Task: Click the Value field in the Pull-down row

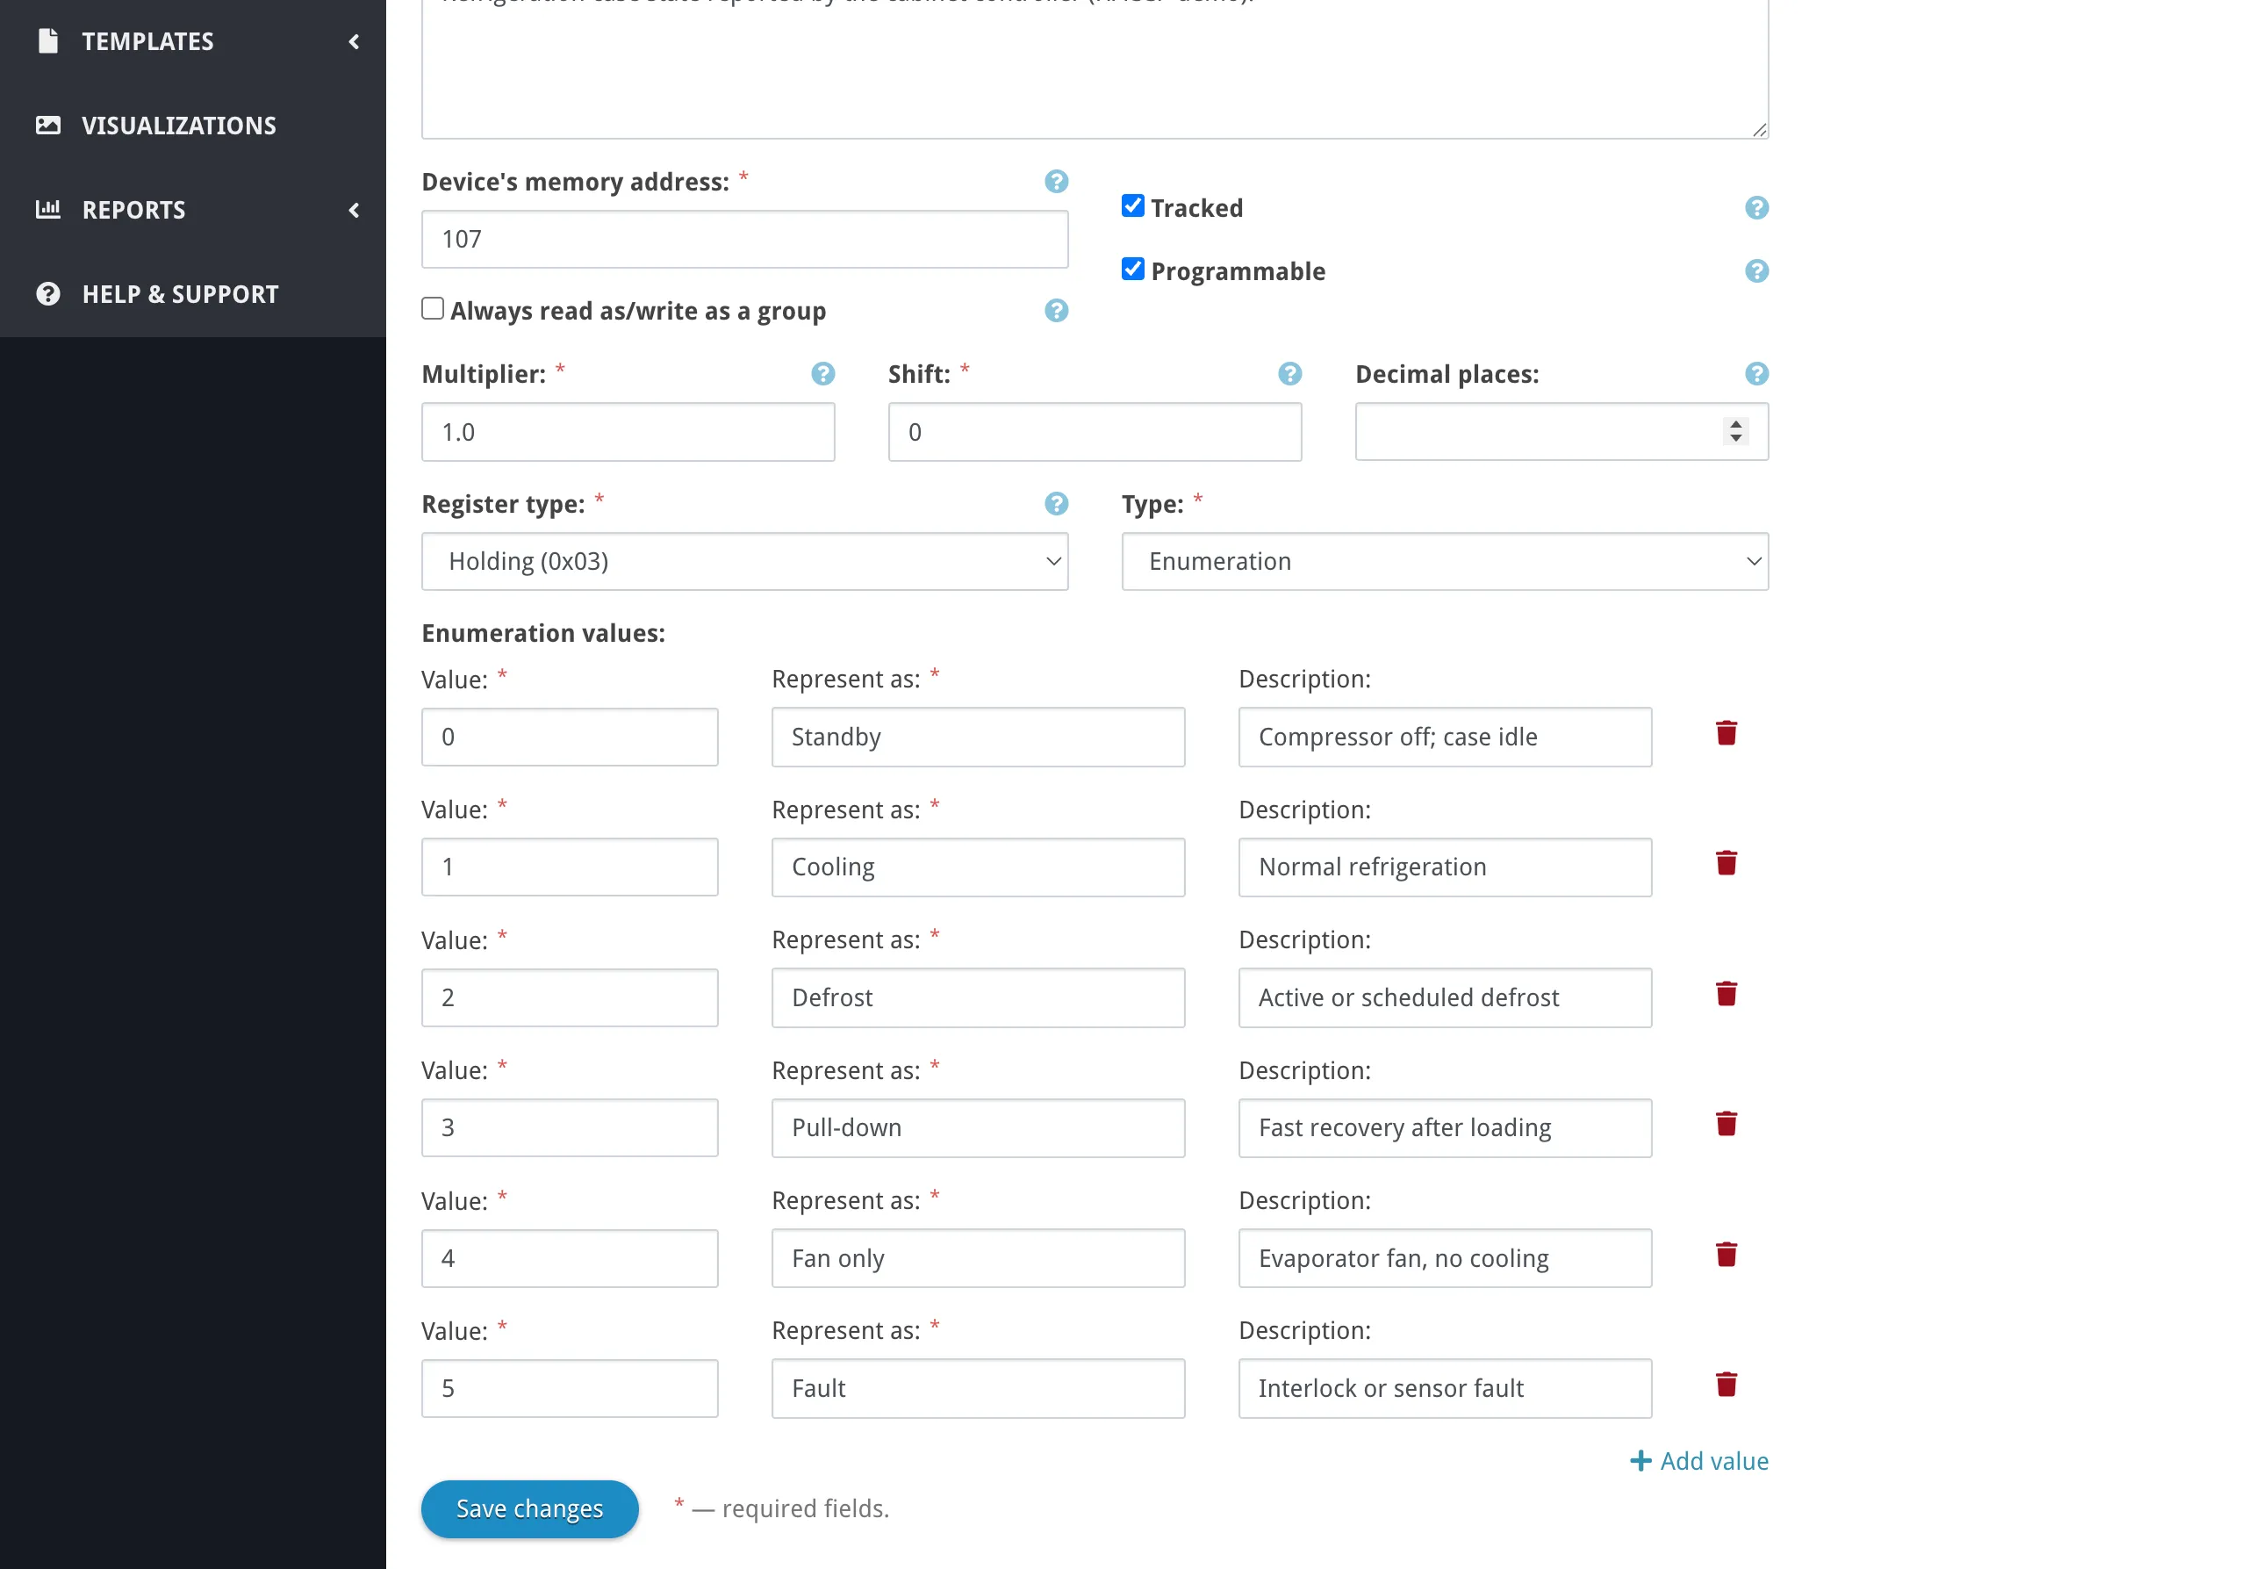Action: pos(570,1127)
